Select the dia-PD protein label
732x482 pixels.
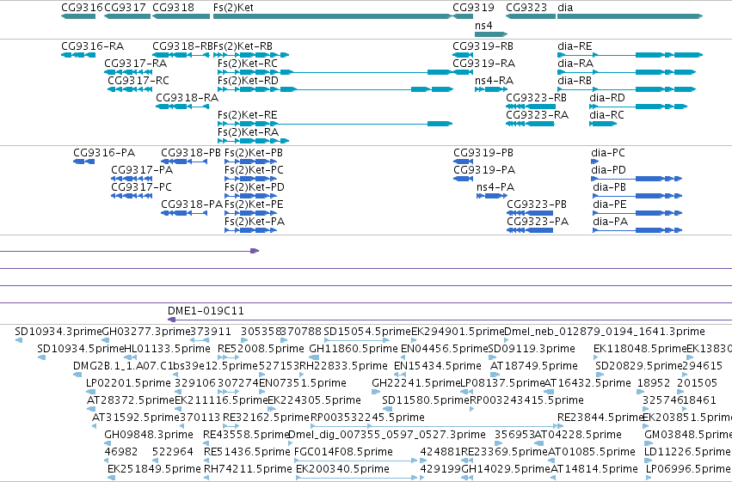(x=608, y=170)
